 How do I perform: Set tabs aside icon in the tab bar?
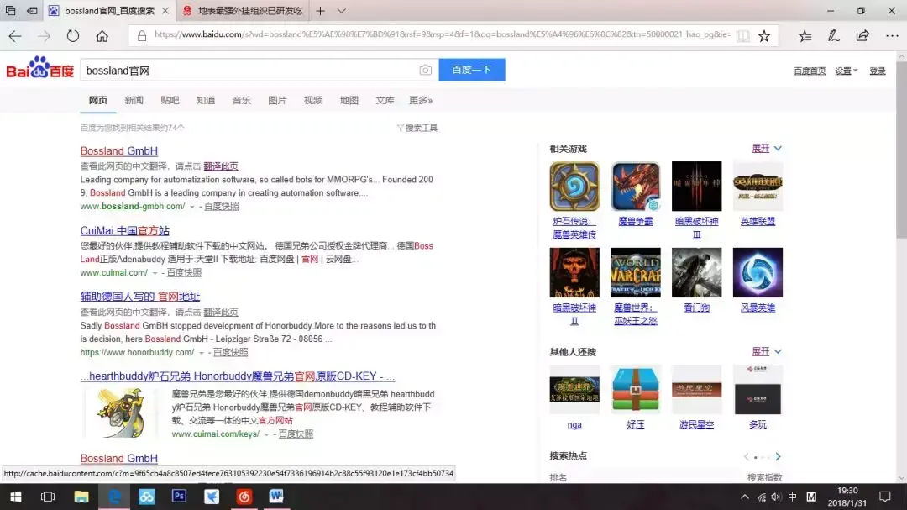pyautogui.click(x=32, y=11)
